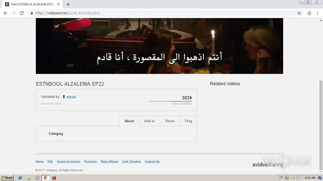Bookmark this page with the star icon

tap(299, 13)
